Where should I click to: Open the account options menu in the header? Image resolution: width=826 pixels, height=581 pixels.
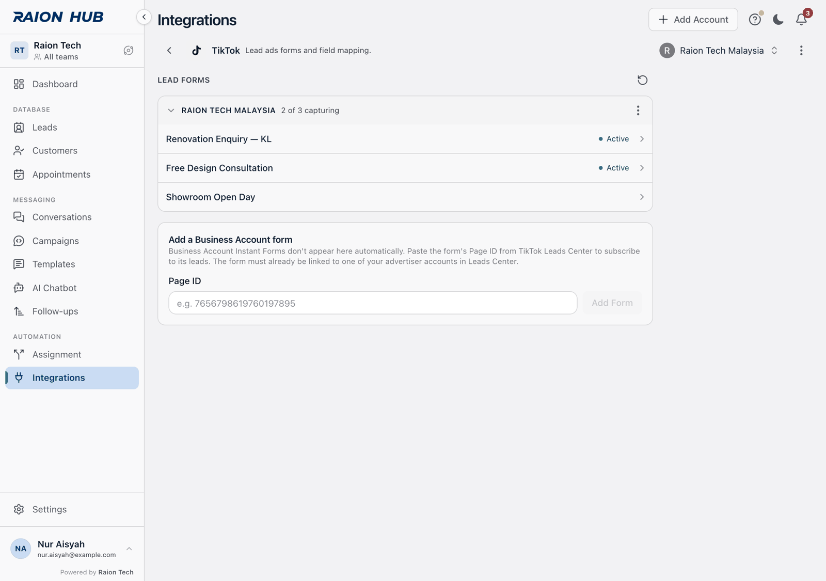(801, 51)
